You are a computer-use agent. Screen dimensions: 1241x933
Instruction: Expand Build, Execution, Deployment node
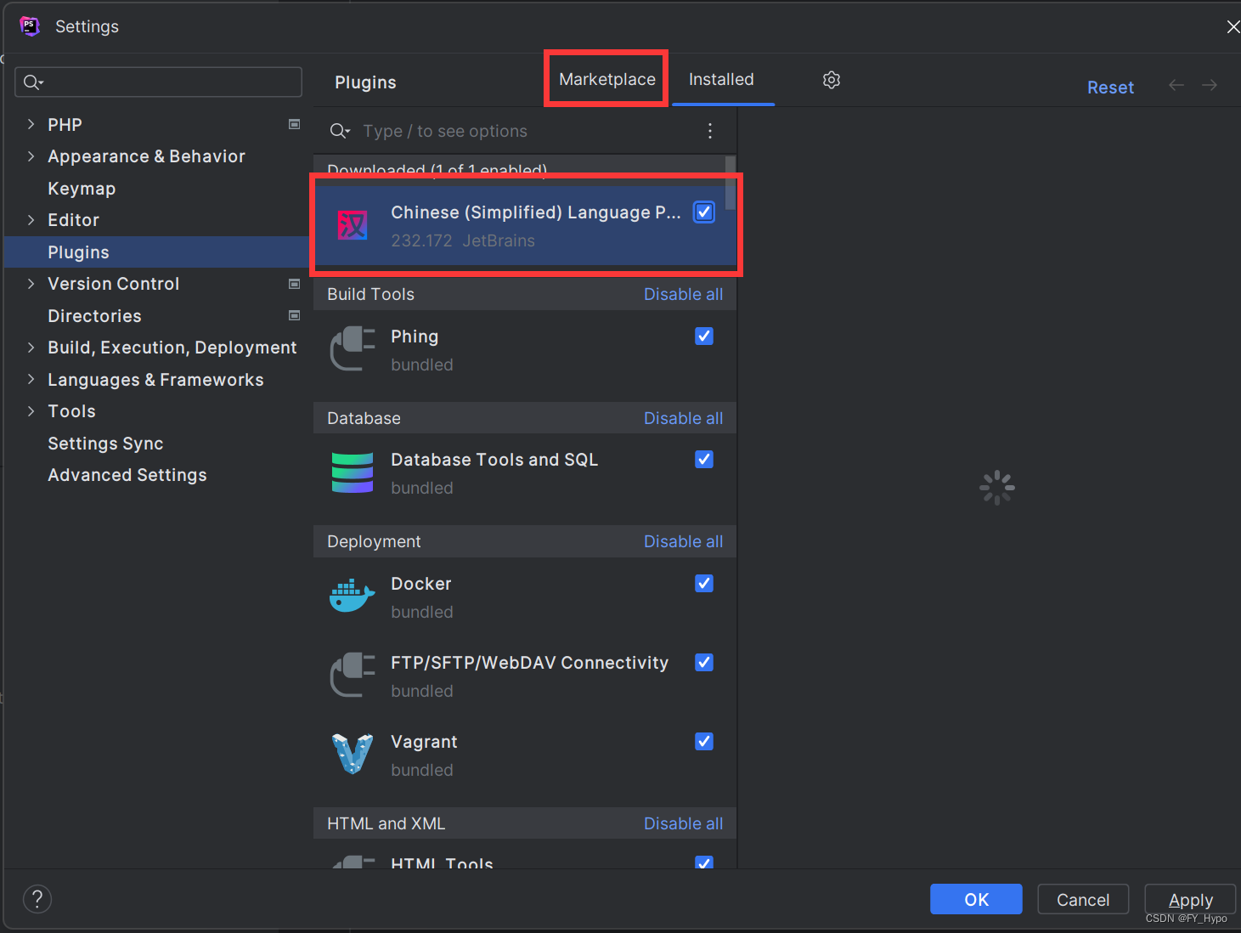point(31,348)
